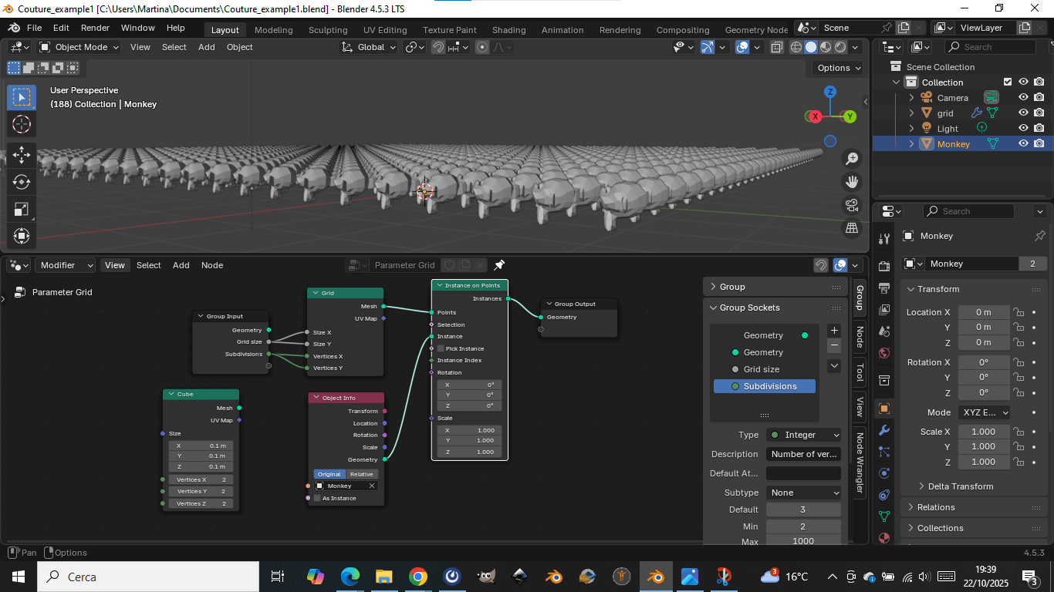This screenshot has width=1054, height=592.
Task: Select the Cursor tool in viewport toolbar
Action: tap(22, 124)
